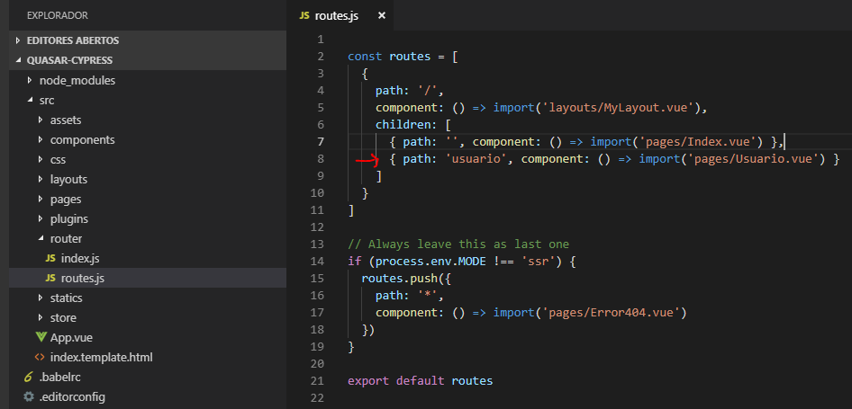Click the Babel icon beside .babelrc
The height and width of the screenshot is (409, 852).
coord(29,378)
